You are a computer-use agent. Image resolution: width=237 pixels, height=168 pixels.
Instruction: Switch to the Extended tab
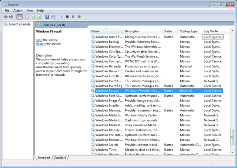coord(44,158)
